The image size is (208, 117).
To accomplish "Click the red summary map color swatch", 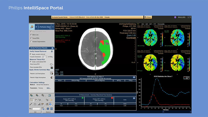I will (112, 98).
